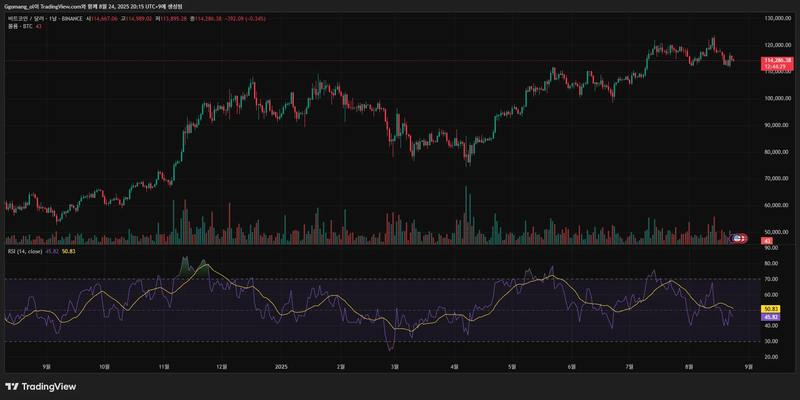The height and width of the screenshot is (400, 800).
Task: Click the tallest April volume bar
Action: click(x=466, y=215)
